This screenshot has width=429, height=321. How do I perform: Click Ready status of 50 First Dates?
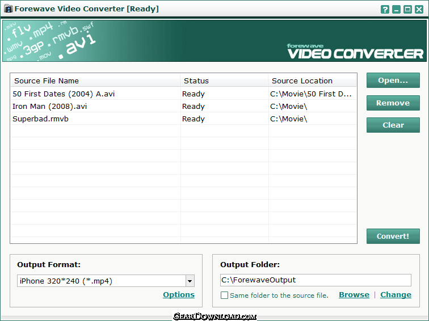click(x=193, y=94)
